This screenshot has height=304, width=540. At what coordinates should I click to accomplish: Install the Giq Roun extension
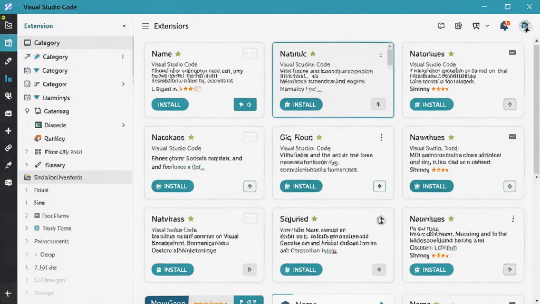[x=301, y=186]
